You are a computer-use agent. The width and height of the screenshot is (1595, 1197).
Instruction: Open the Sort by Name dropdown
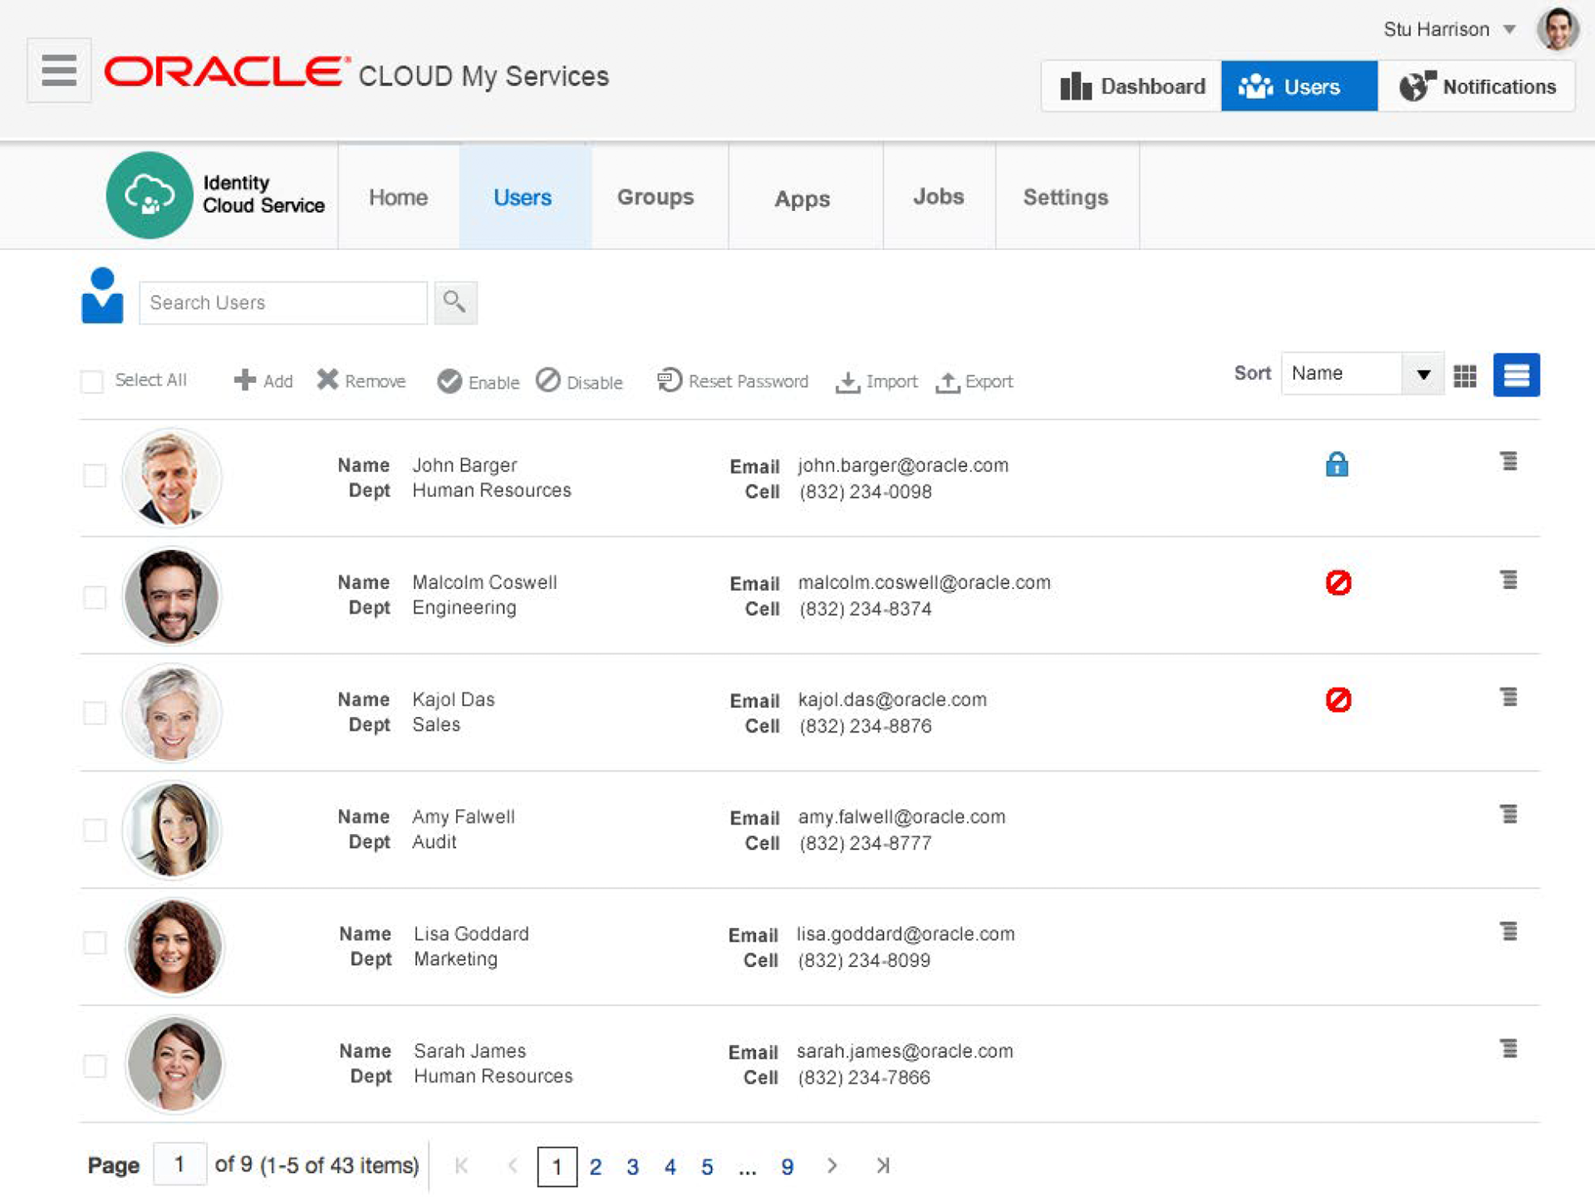(x=1362, y=374)
